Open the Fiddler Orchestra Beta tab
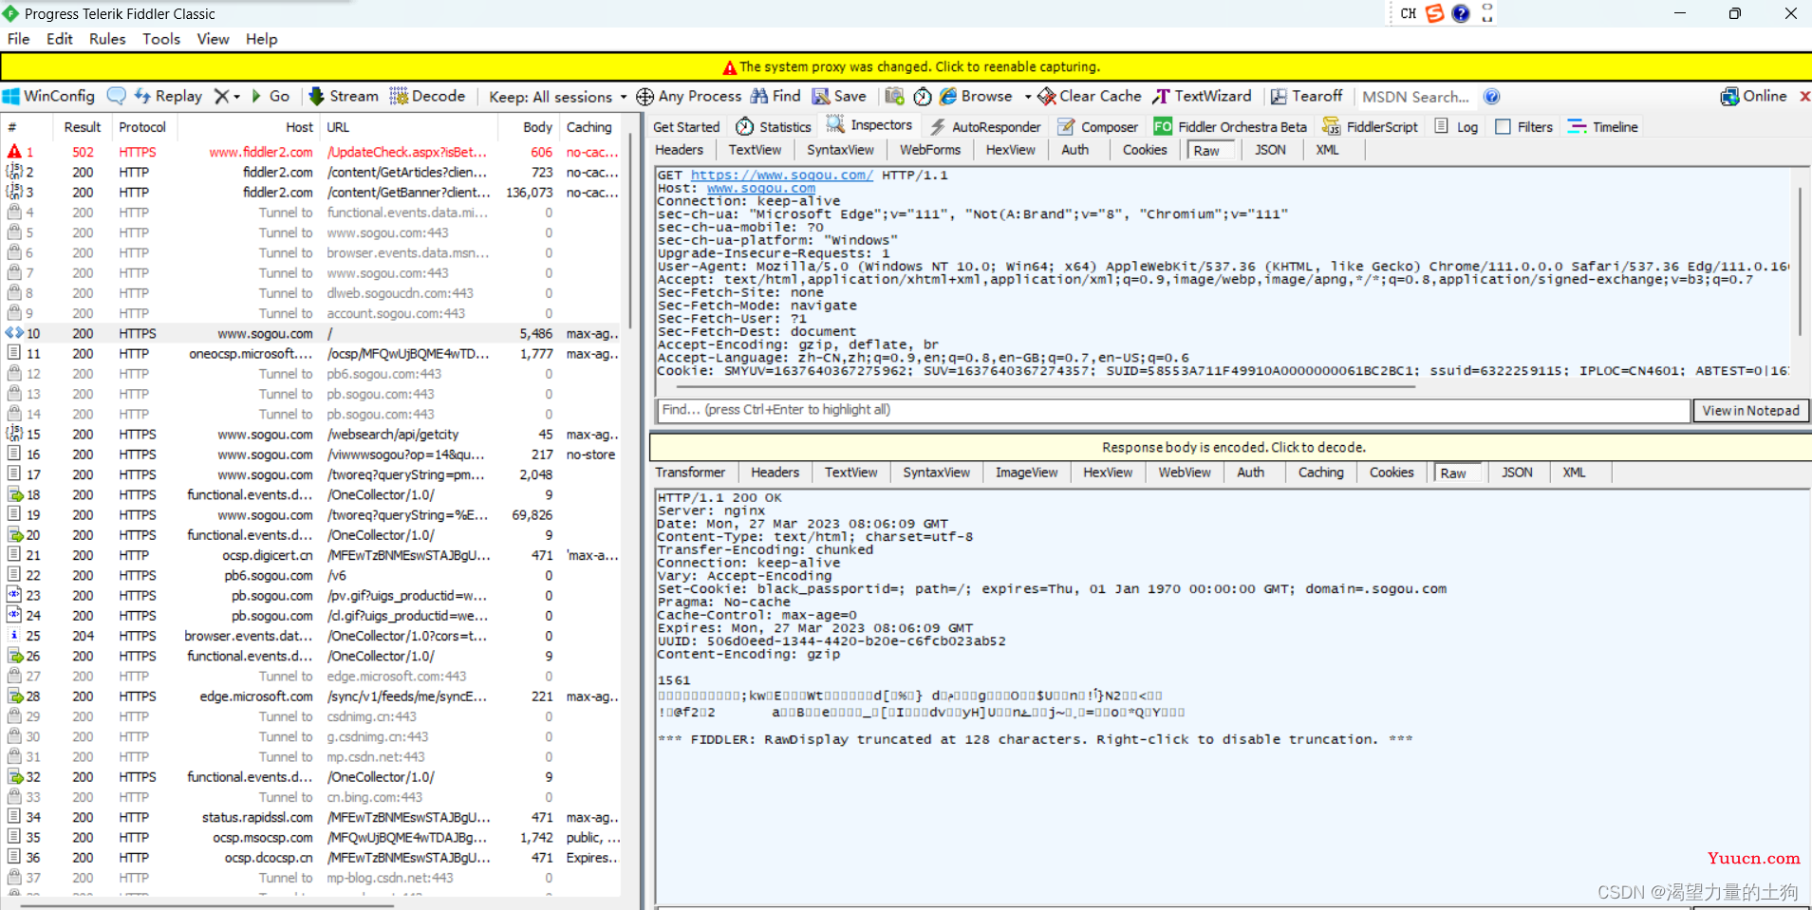Viewport: 1812px width, 910px height. pyautogui.click(x=1230, y=126)
